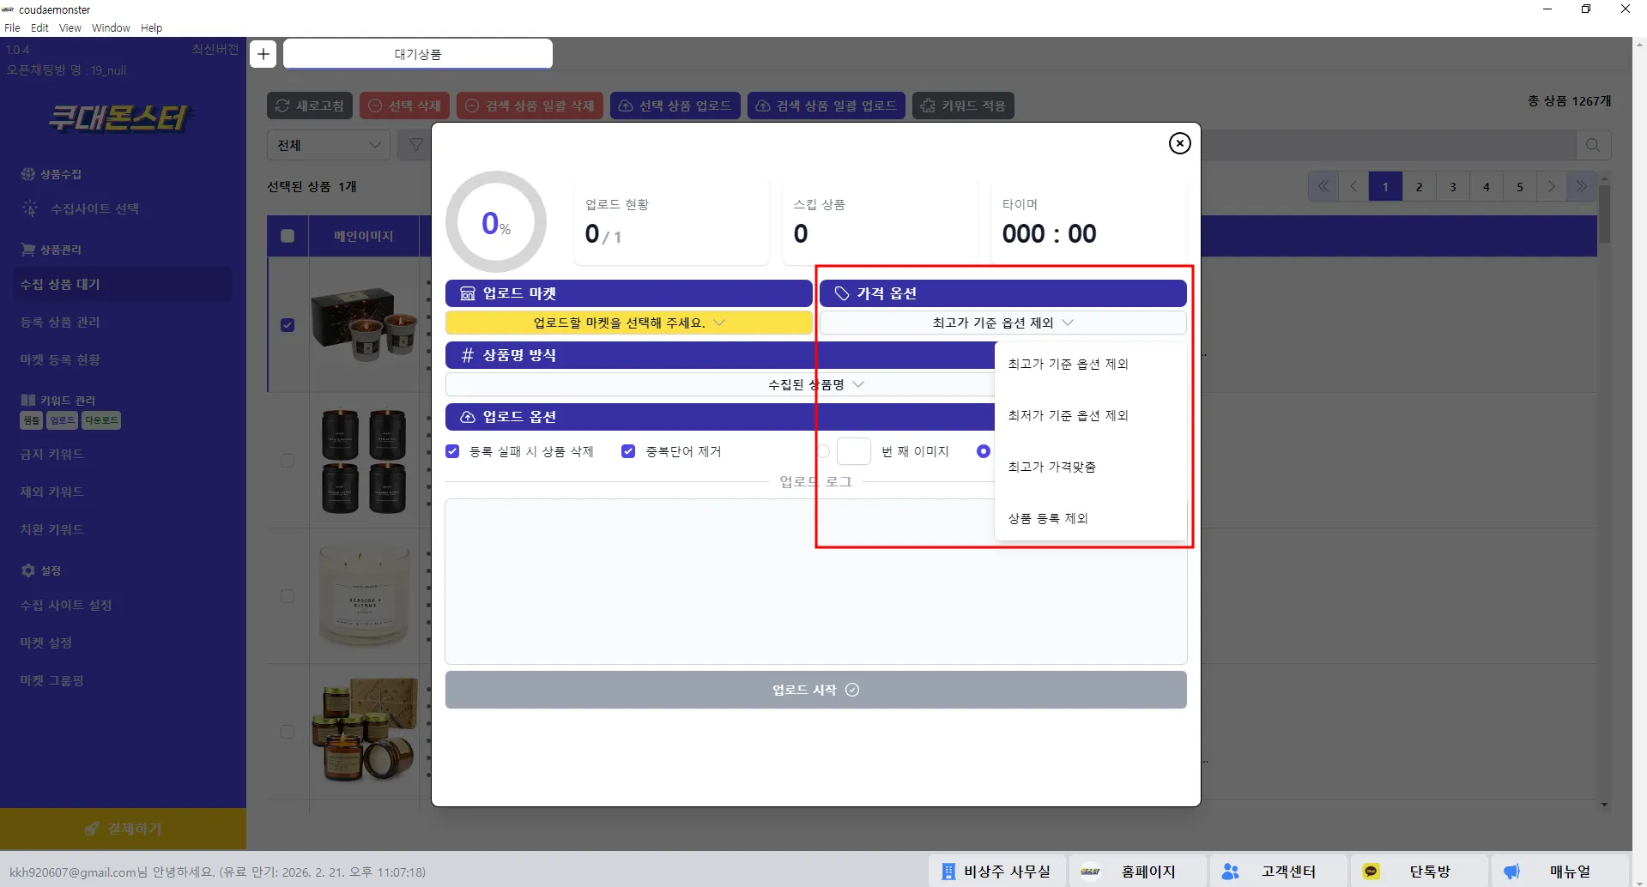Close the upload dialog with the X icon
The height and width of the screenshot is (887, 1647).
point(1180,143)
